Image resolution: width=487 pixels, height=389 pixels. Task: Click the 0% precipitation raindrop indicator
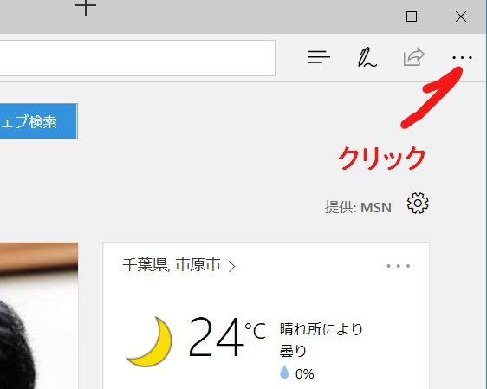[x=297, y=373]
